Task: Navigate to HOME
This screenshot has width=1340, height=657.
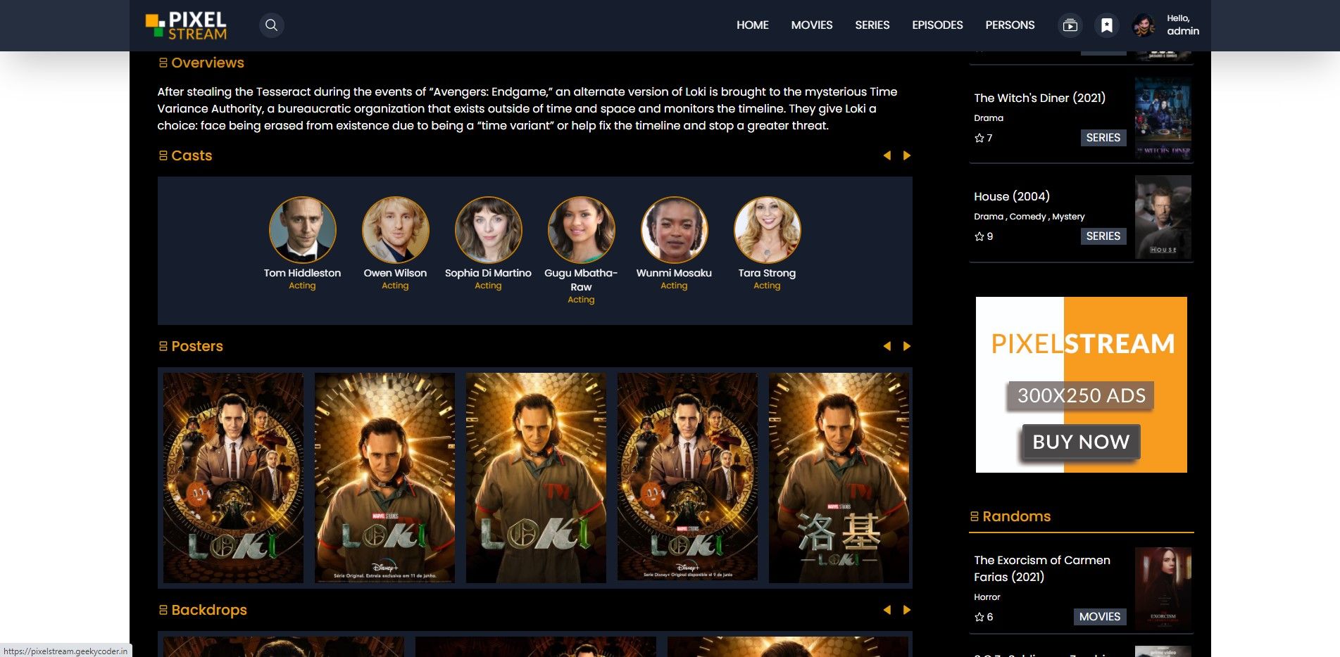Action: click(x=753, y=25)
